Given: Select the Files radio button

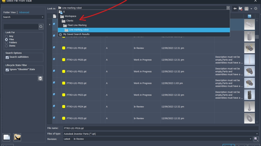Looking at the screenshot, I should click(x=7, y=40).
